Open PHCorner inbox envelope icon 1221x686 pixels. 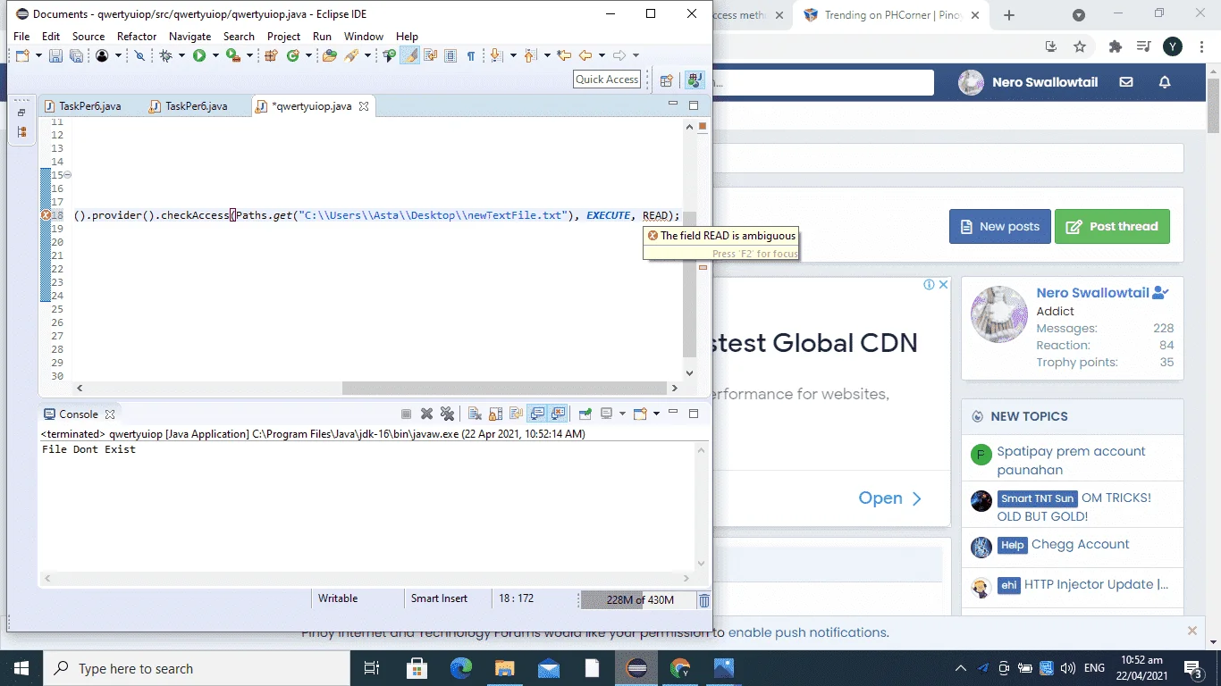click(x=1126, y=82)
